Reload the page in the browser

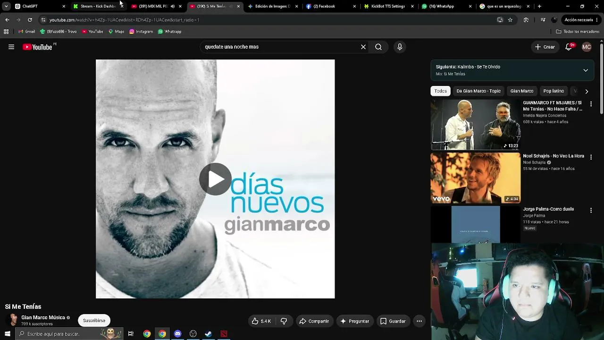(30, 20)
